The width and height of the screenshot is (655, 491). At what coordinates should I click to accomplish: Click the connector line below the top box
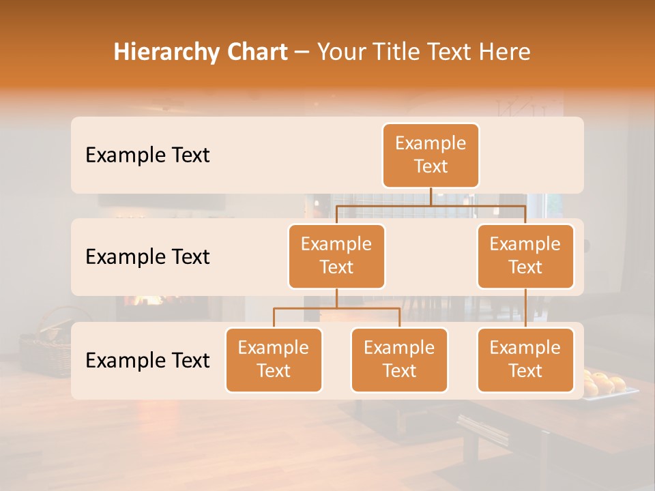(x=431, y=198)
